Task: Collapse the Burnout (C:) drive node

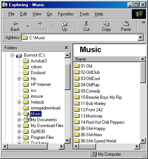Action: [12, 55]
